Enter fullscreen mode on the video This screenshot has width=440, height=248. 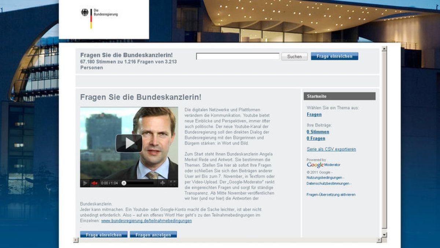coord(173,183)
